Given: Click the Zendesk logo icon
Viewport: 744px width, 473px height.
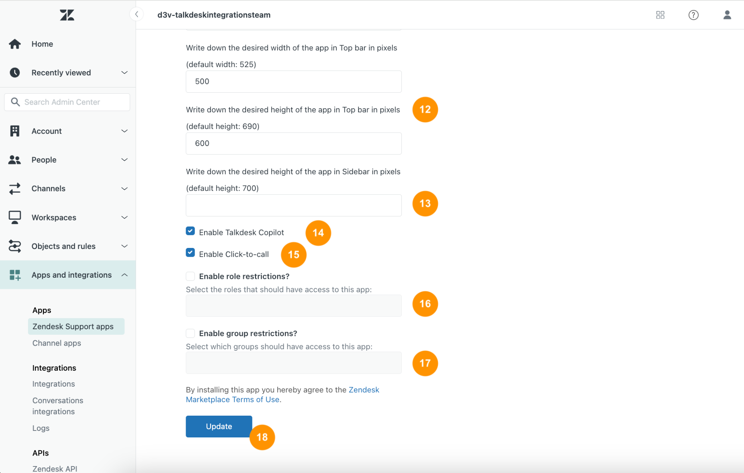Looking at the screenshot, I should point(67,15).
